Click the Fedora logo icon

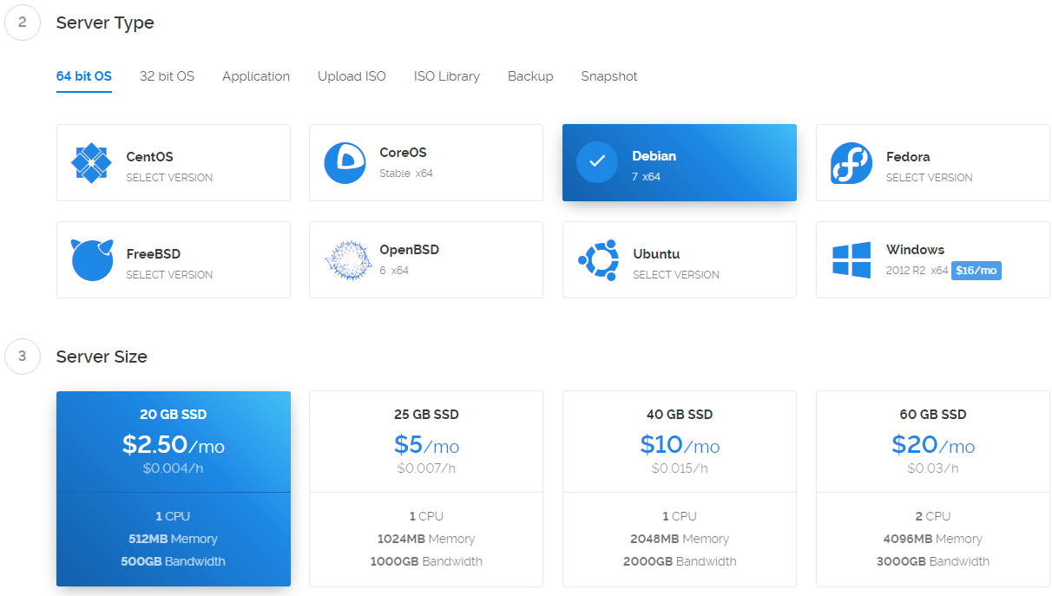(851, 163)
